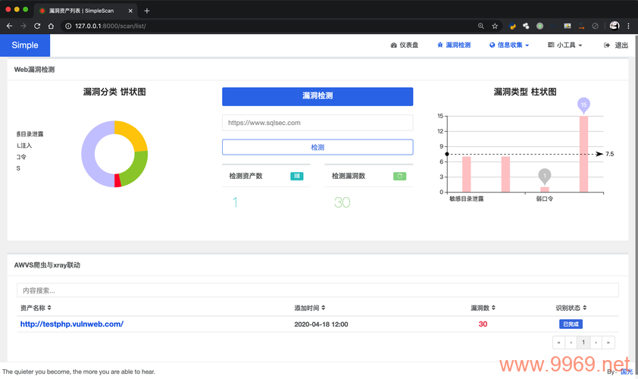
Task: Go to previous page with ‹ button
Action: coord(571,343)
